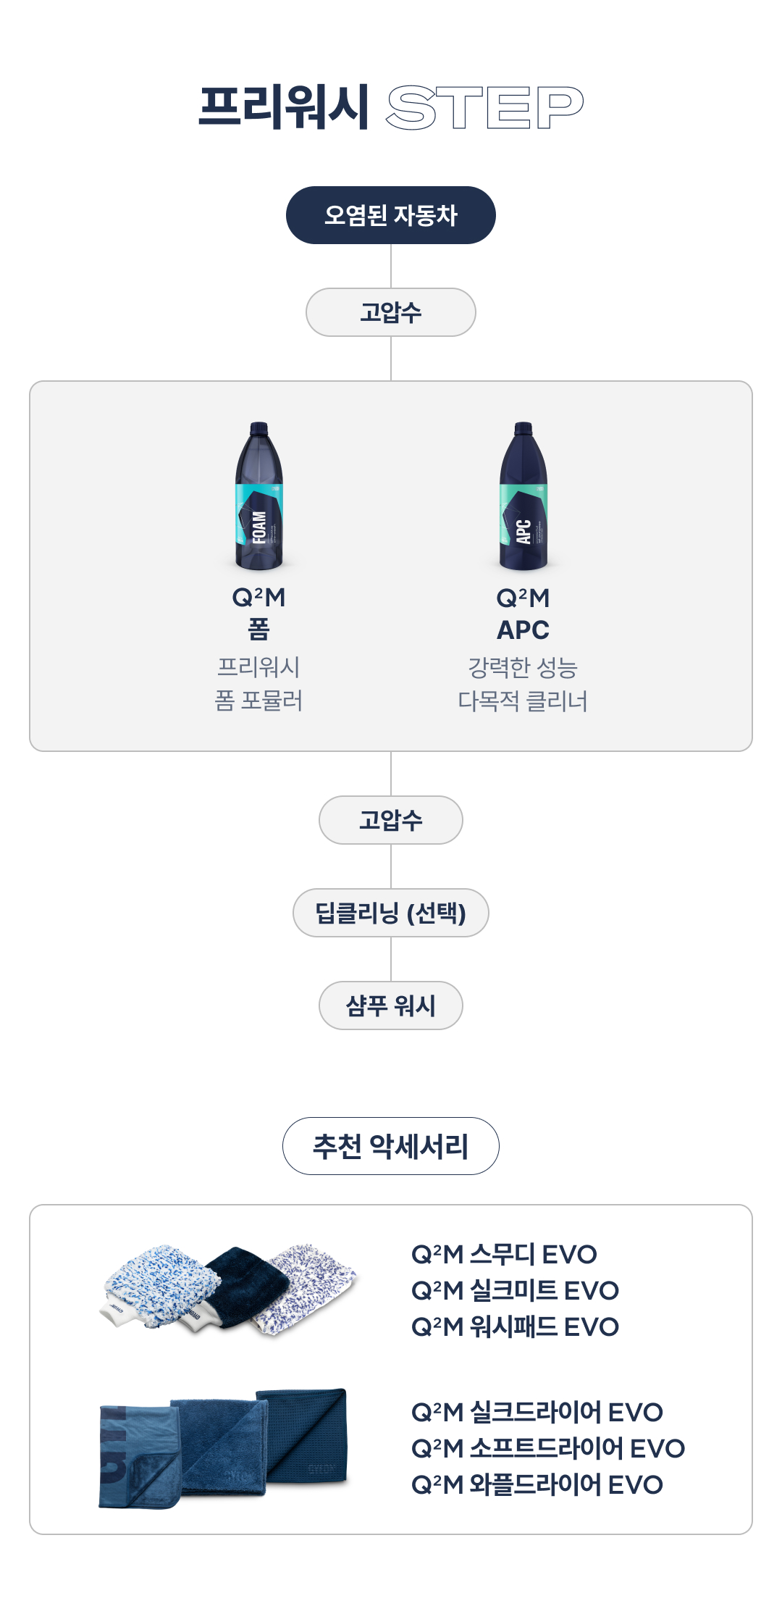Select the drying towels product image
Viewport: 782px width, 1622px height.
point(223,1448)
